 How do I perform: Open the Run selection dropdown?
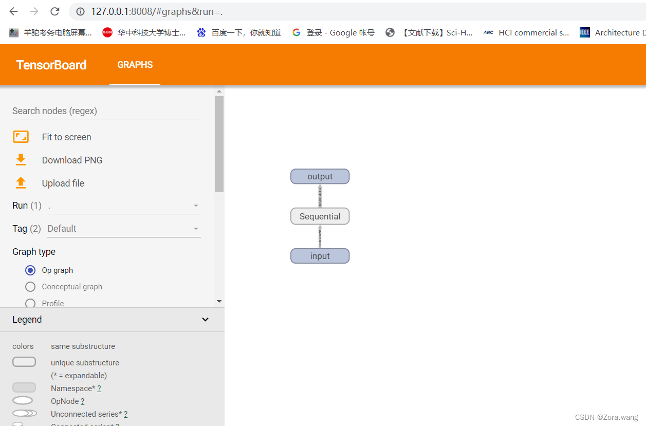click(x=196, y=205)
